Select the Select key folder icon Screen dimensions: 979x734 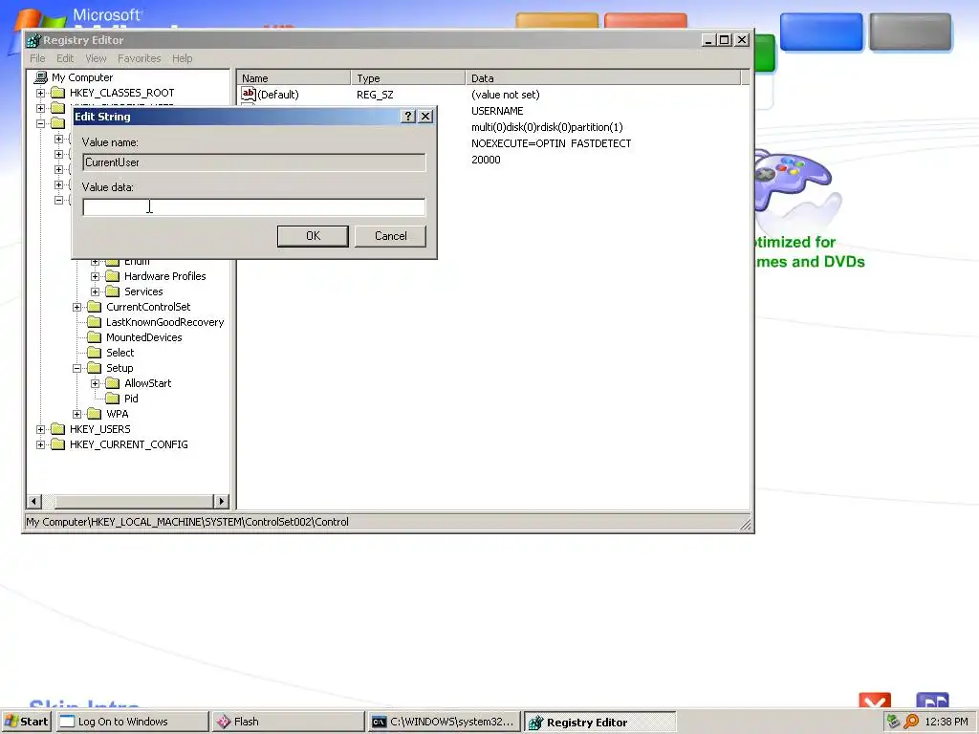[x=95, y=353]
